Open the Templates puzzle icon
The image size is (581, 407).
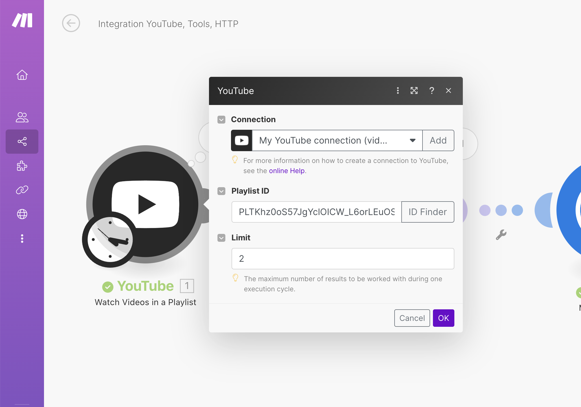pos(22,166)
